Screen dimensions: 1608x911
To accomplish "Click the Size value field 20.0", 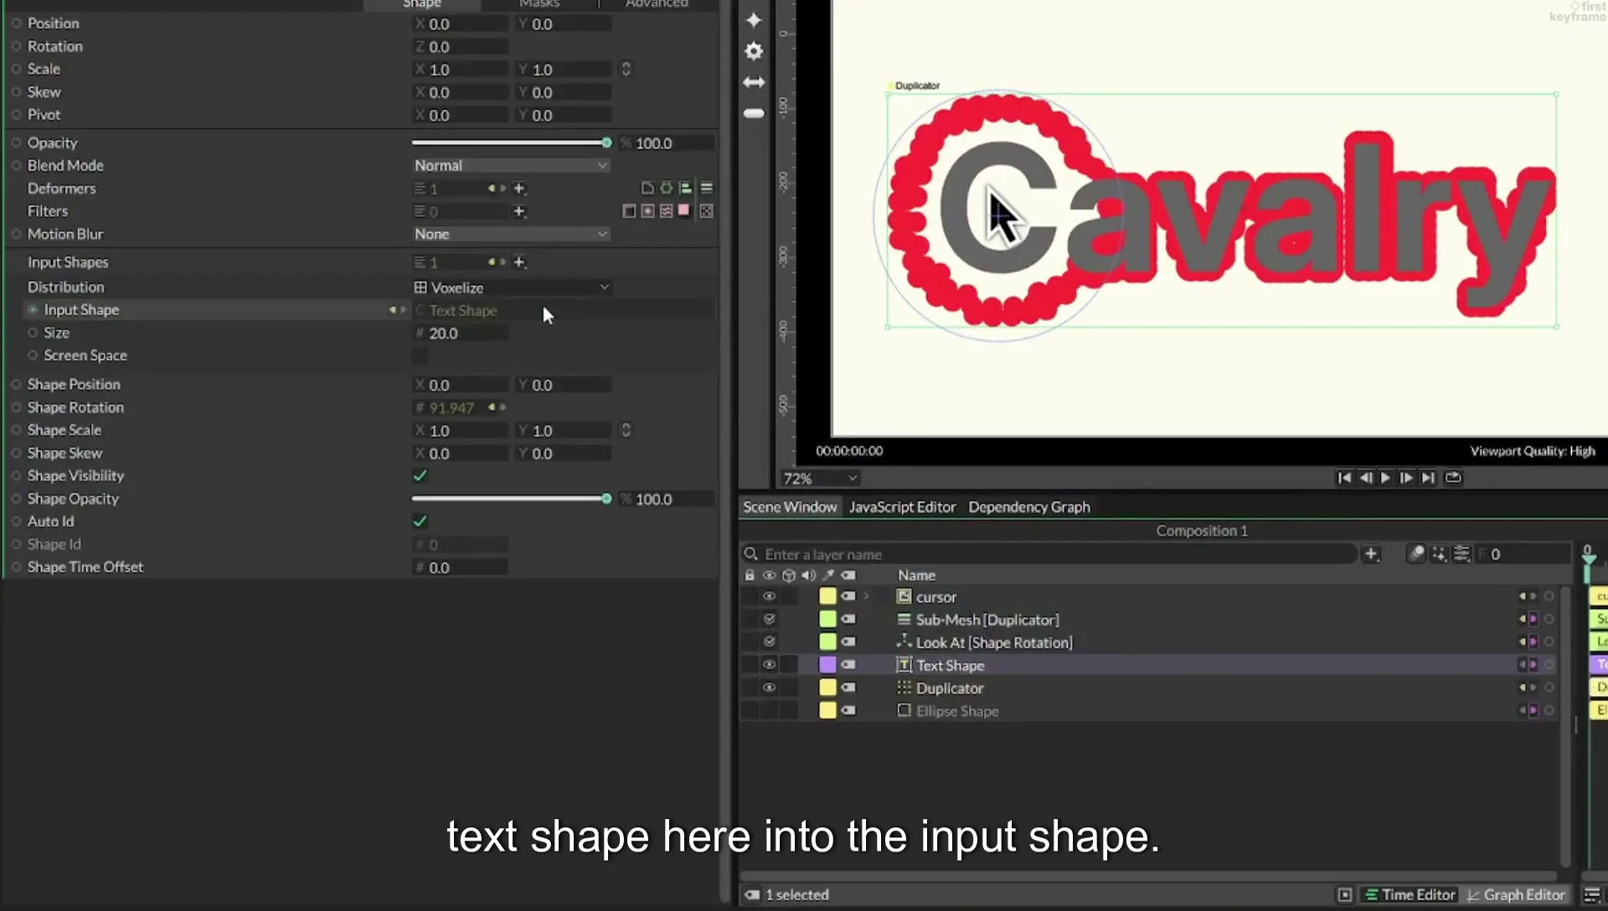I will [x=461, y=333].
